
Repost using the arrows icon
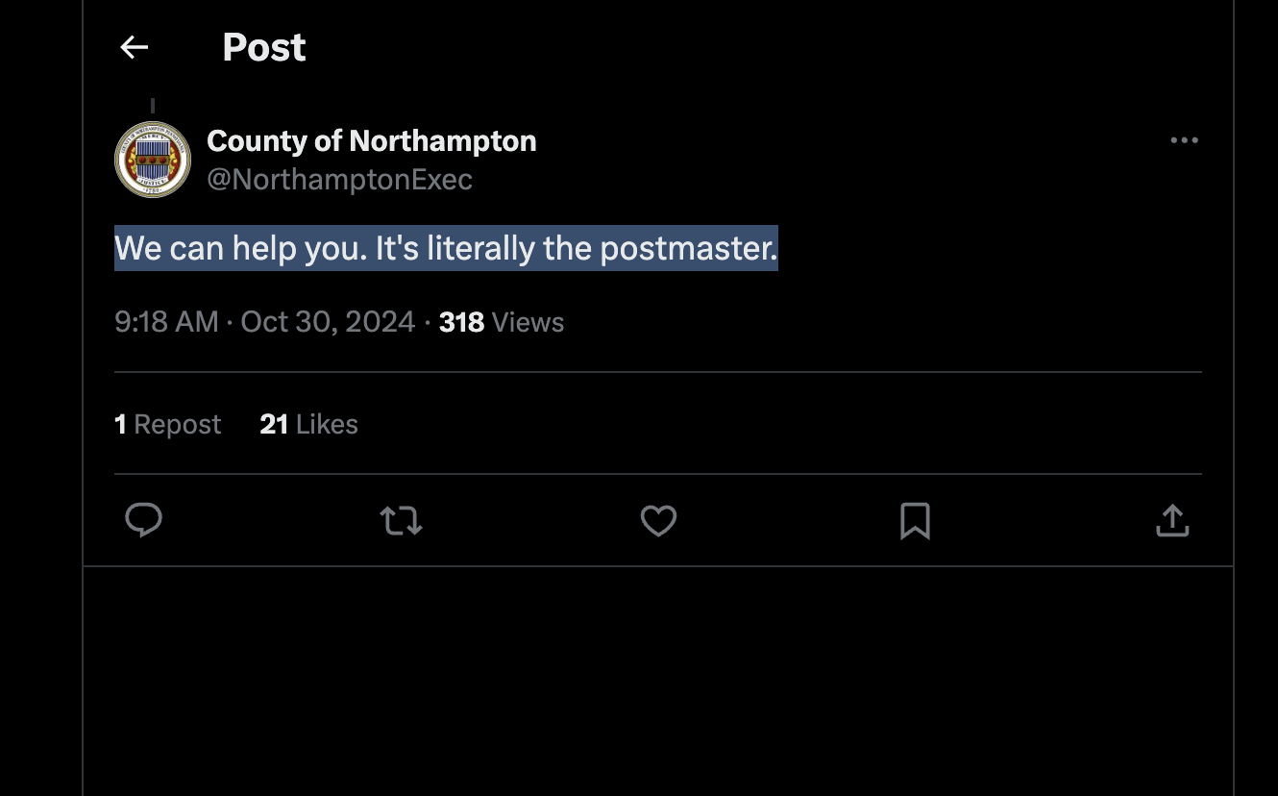click(x=401, y=520)
